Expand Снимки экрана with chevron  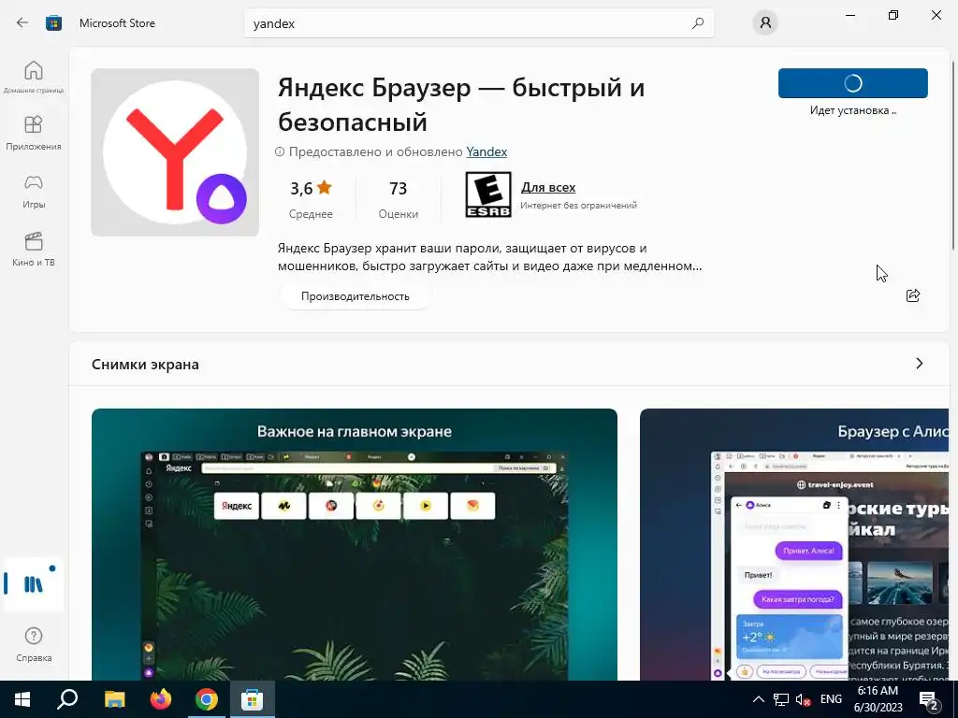click(919, 364)
